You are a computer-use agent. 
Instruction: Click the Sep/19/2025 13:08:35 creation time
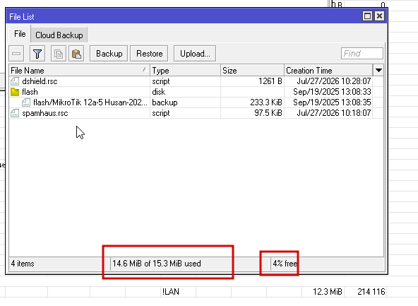tap(332, 102)
